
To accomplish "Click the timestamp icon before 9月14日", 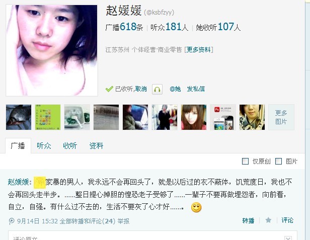I will pyautogui.click(x=12, y=221).
